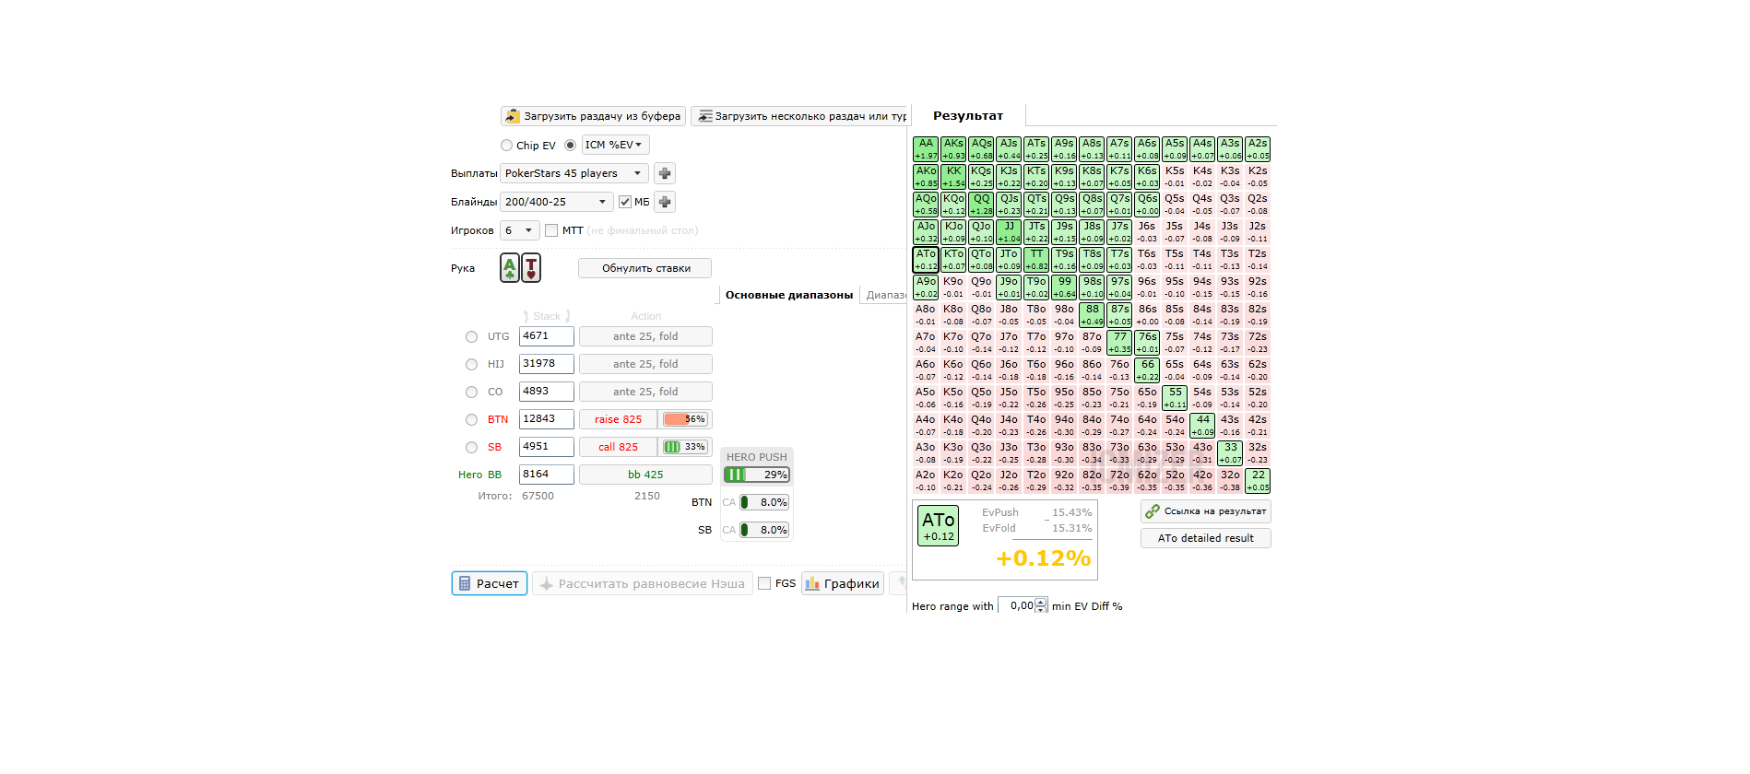Edit BTN stack field 12843

click(x=547, y=419)
